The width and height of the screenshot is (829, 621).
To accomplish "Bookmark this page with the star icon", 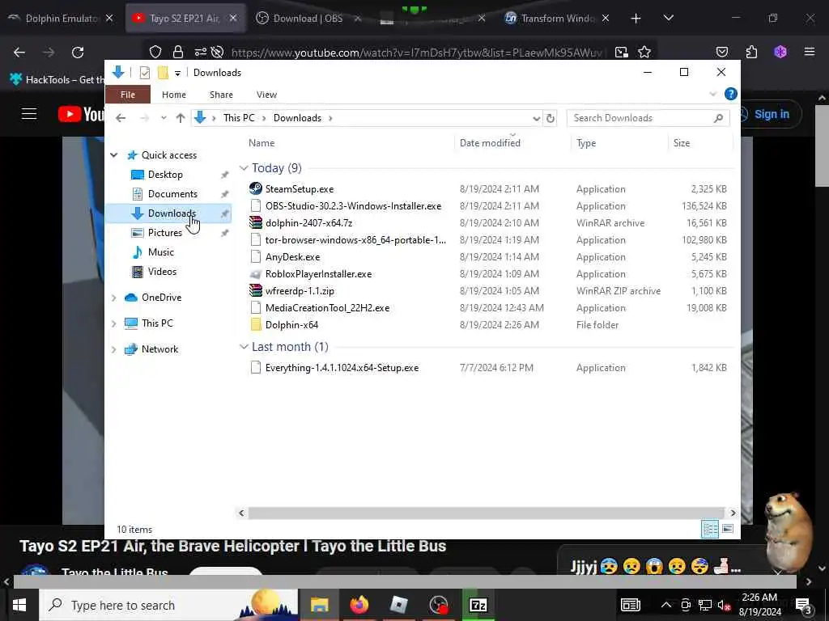I will (x=644, y=52).
